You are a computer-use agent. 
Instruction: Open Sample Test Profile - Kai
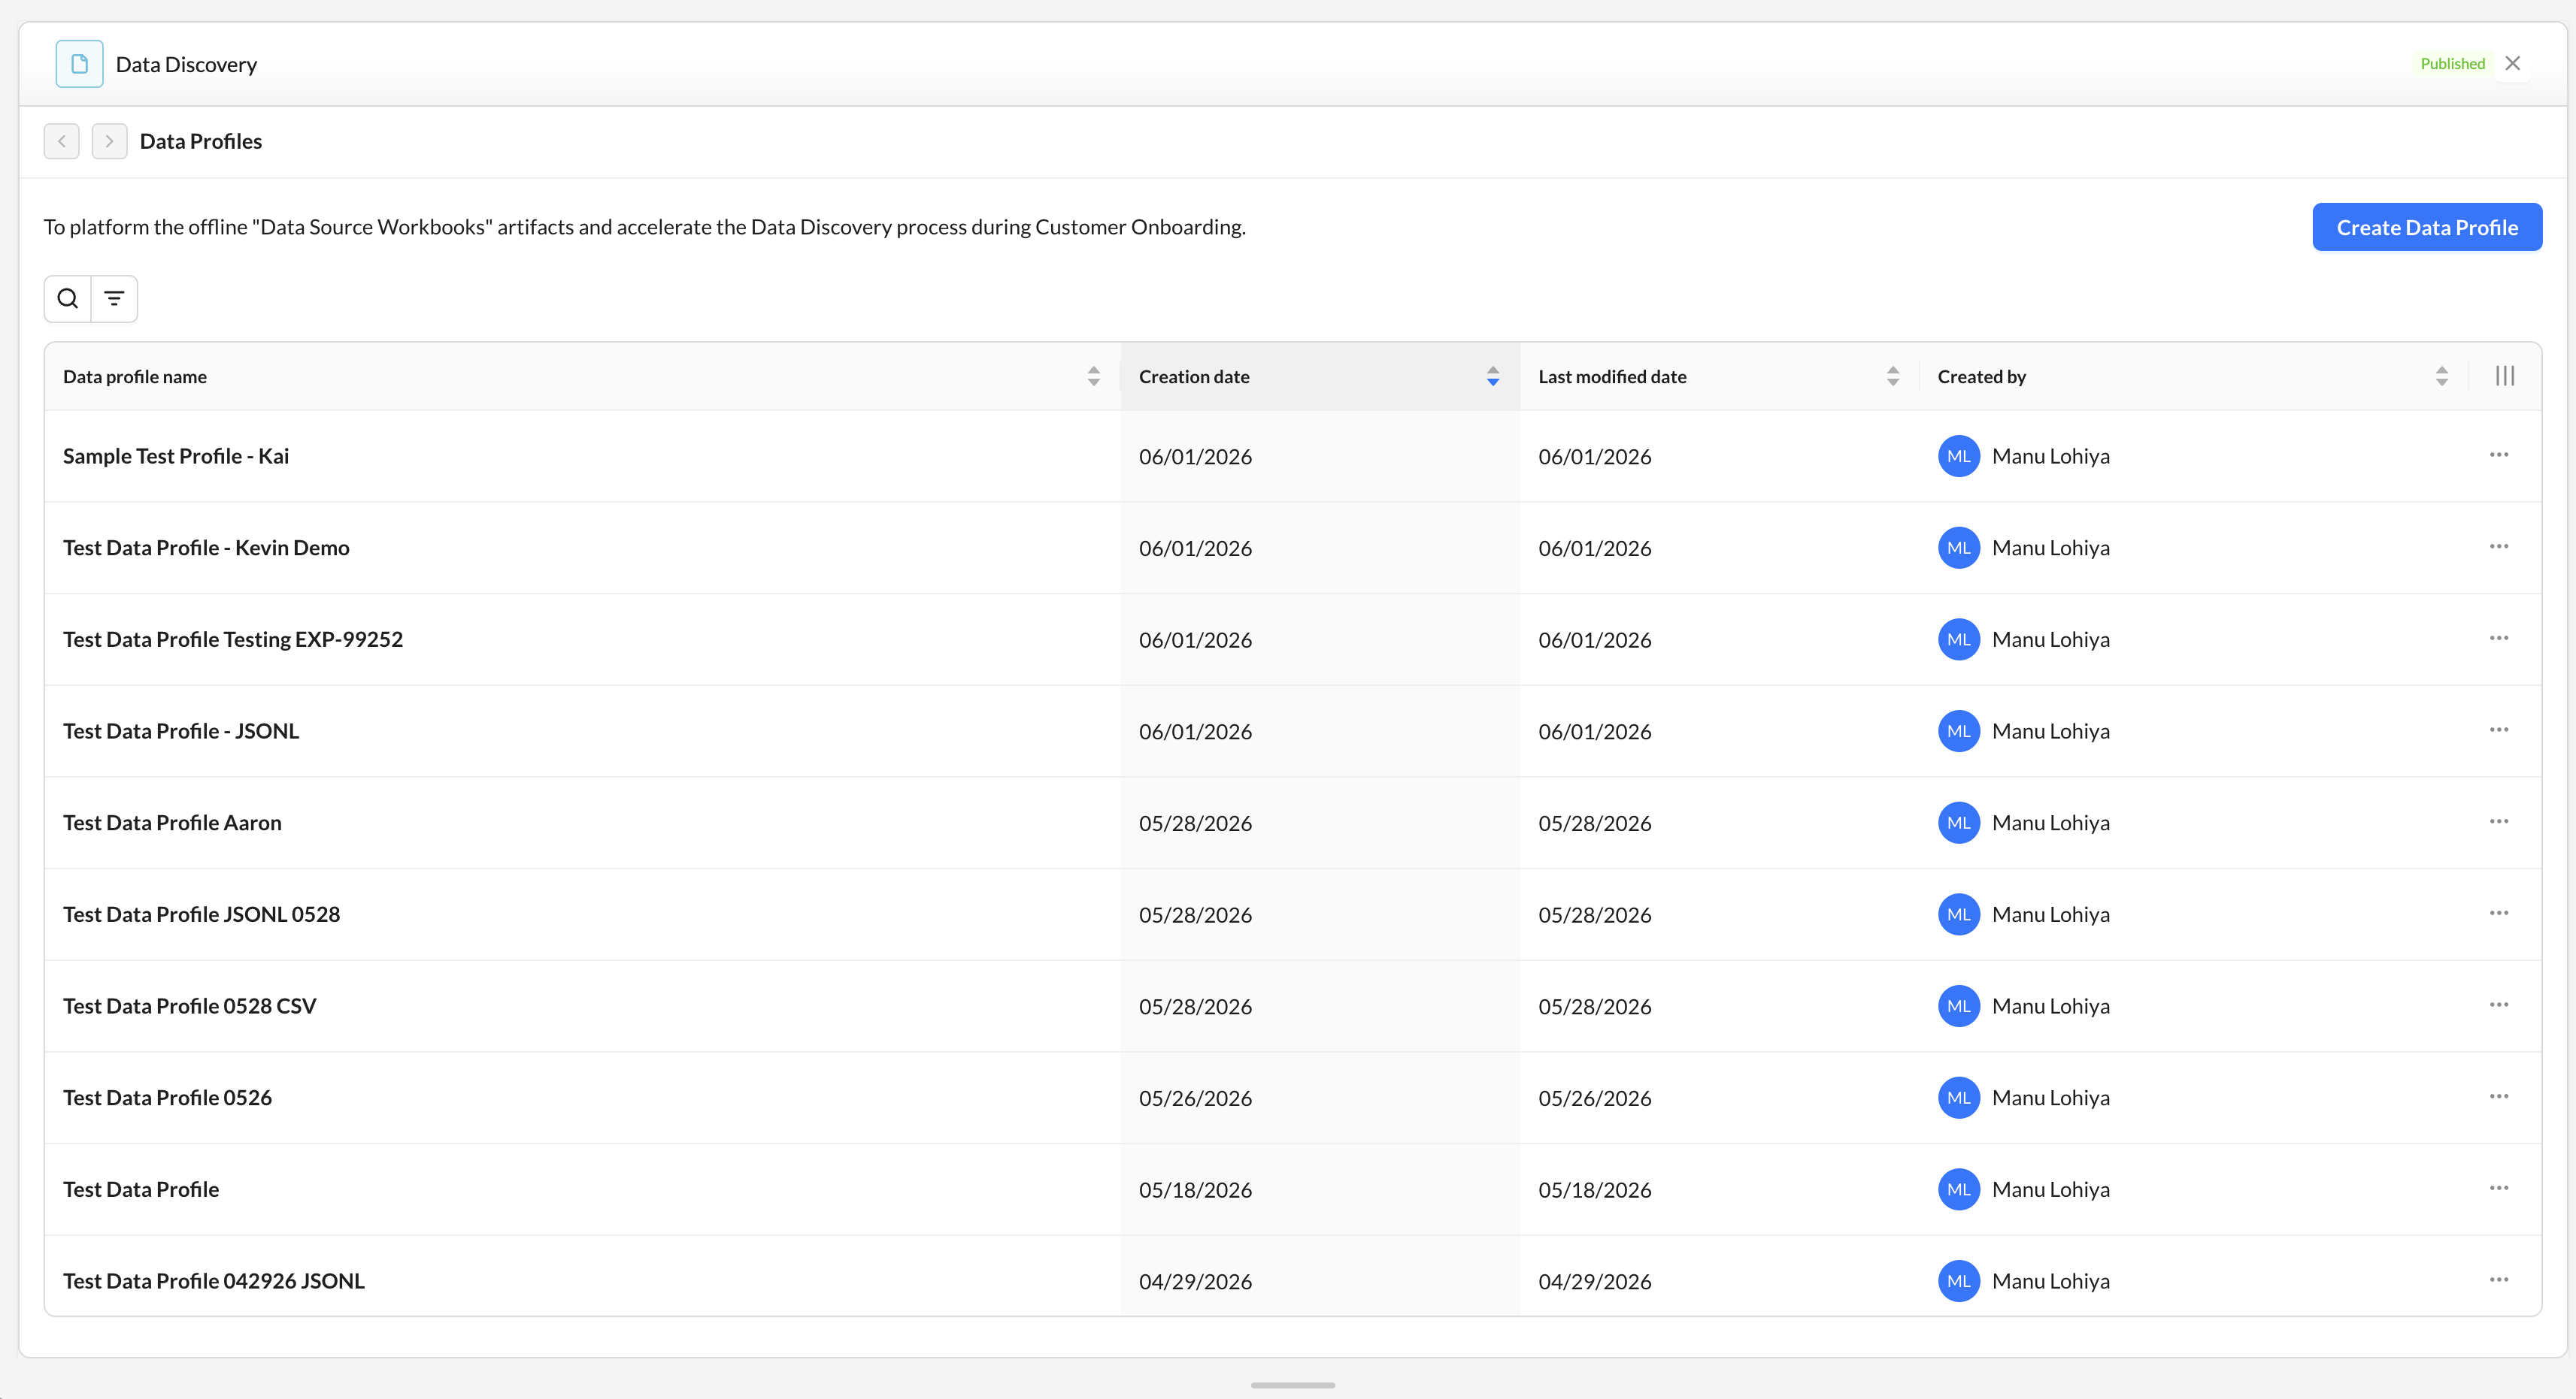pyautogui.click(x=176, y=455)
